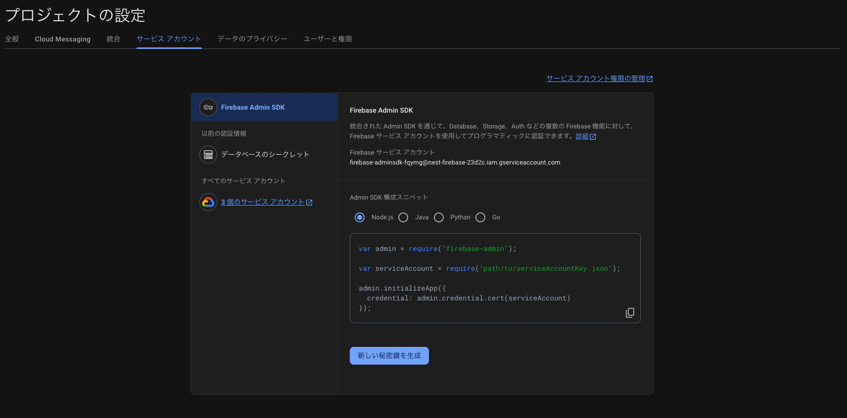Select the サービス アカウント tab
Image resolution: width=847 pixels, height=418 pixels.
[169, 39]
